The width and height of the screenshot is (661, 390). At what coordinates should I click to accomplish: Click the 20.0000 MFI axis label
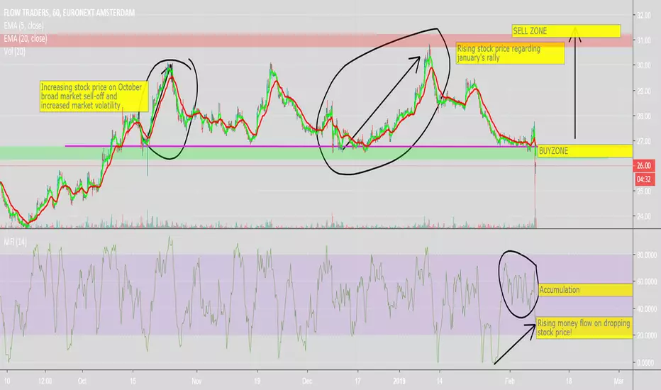pyautogui.click(x=646, y=335)
